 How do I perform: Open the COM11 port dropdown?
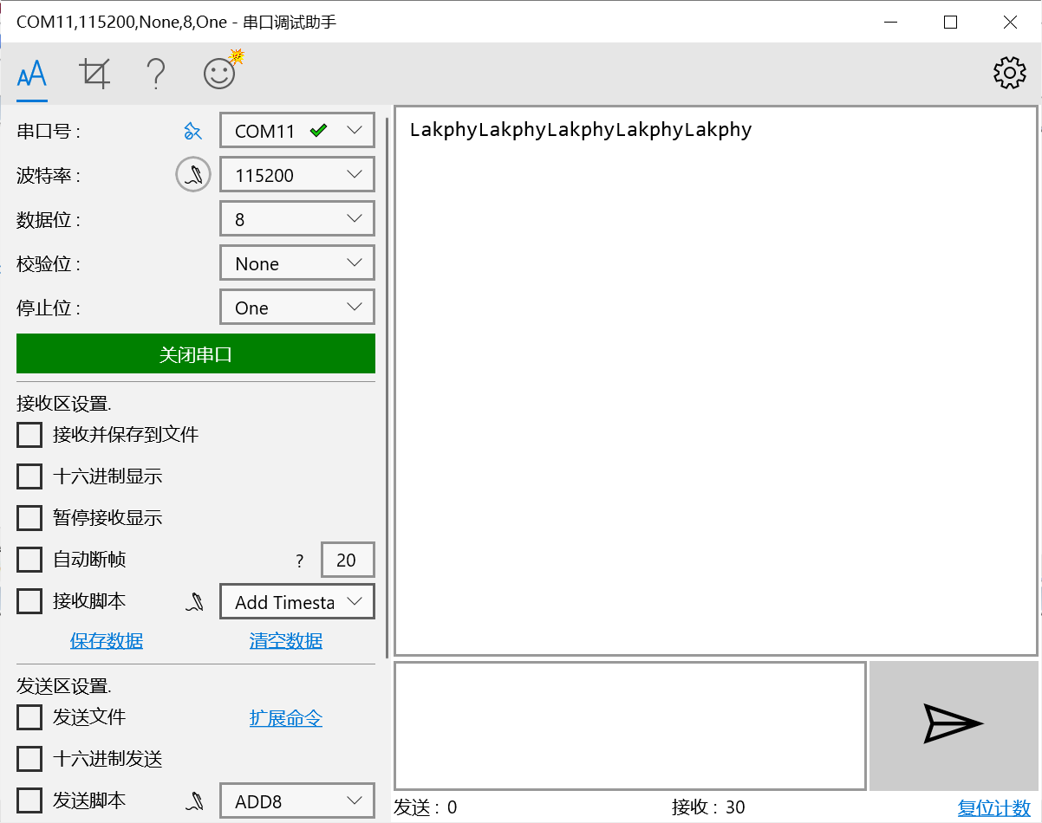pos(296,130)
